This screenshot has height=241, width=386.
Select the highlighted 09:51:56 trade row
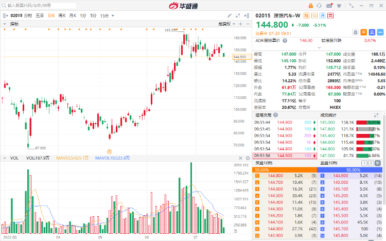pyautogui.click(x=285, y=156)
